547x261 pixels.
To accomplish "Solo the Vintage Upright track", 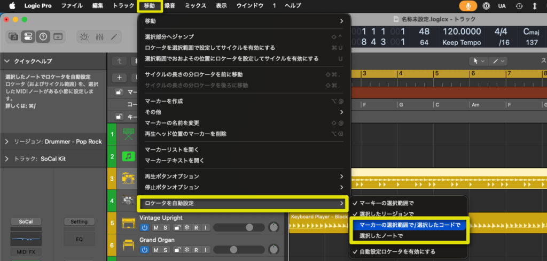I will 166,228.
